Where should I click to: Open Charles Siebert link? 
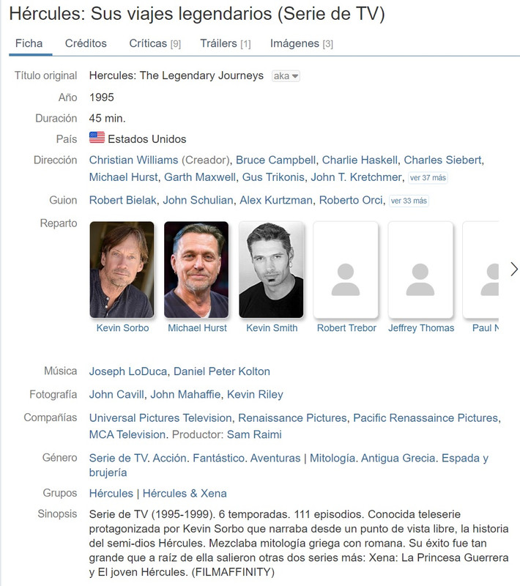pos(442,160)
